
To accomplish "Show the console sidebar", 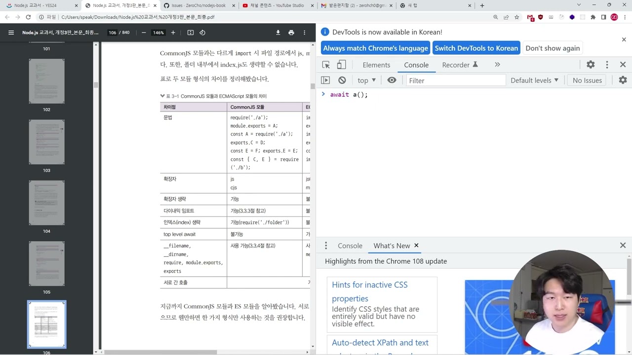I will click(x=325, y=80).
